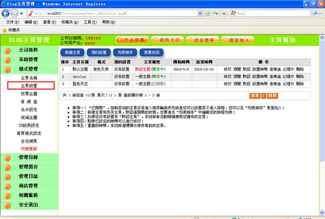
Task: Click 刪除 link in the shirley row
Action: tap(300, 76)
